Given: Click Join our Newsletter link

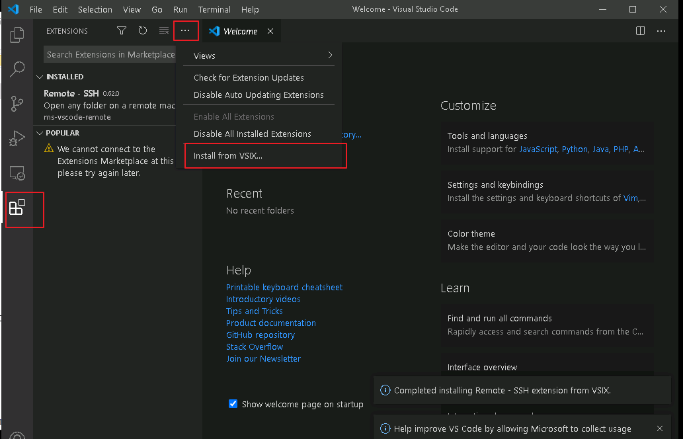Looking at the screenshot, I should tap(263, 358).
